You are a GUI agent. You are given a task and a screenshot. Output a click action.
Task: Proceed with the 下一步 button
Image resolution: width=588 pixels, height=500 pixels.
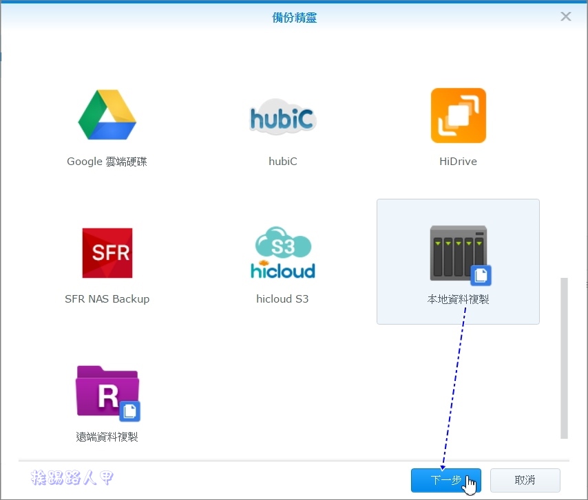[x=446, y=480]
